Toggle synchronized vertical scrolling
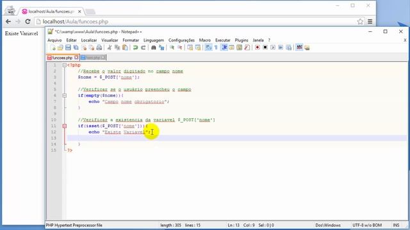Screen dimensions: 410x230 tap(190, 48)
